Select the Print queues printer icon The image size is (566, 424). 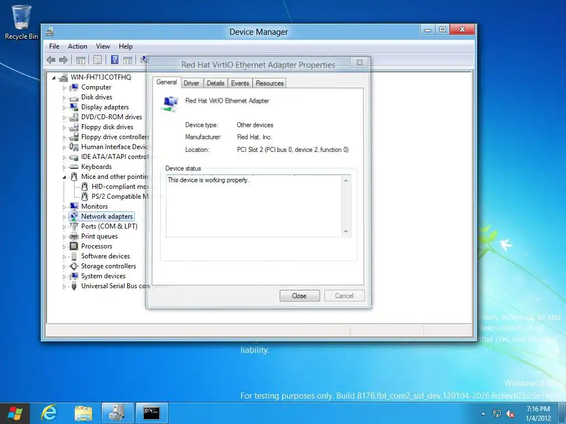click(x=74, y=236)
